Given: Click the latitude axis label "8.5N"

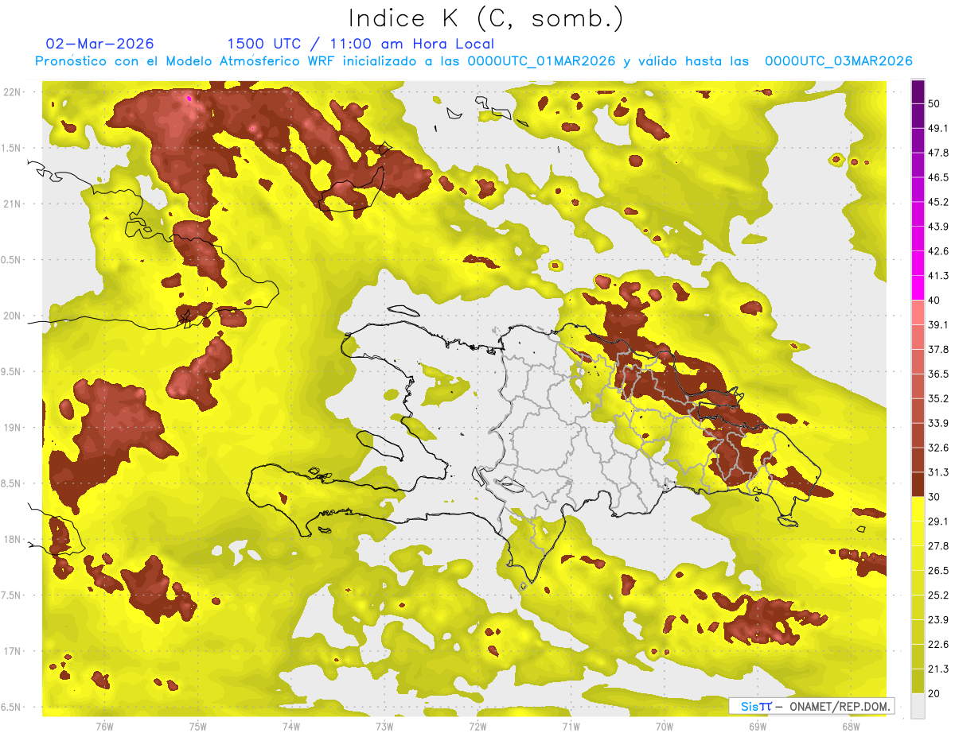Looking at the screenshot, I should 12,483.
